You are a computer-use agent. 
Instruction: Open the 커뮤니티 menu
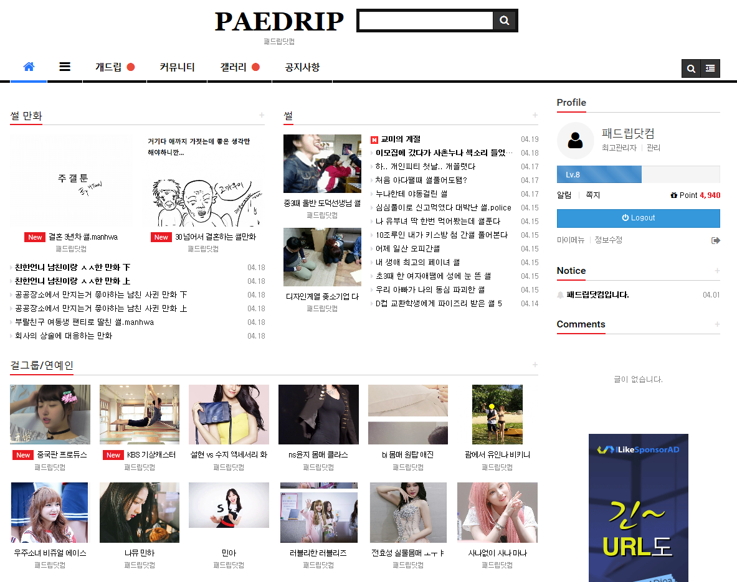pyautogui.click(x=177, y=67)
